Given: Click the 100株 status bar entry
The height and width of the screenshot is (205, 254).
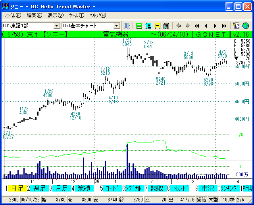Looking at the screenshot, I should point(229,200).
